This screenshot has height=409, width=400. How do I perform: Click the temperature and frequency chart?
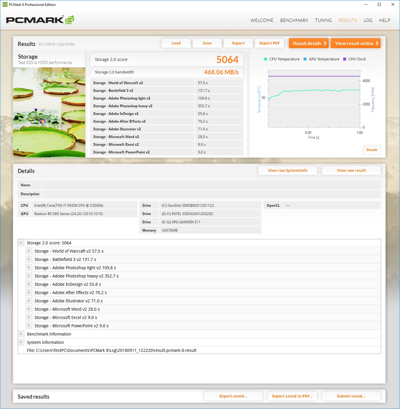(314, 99)
